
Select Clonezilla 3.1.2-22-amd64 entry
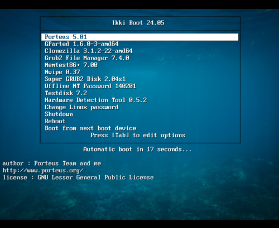[x=89, y=51]
